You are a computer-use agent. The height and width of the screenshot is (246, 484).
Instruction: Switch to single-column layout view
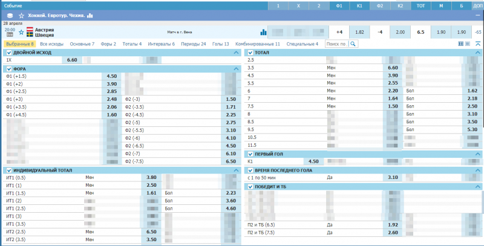click(x=468, y=44)
